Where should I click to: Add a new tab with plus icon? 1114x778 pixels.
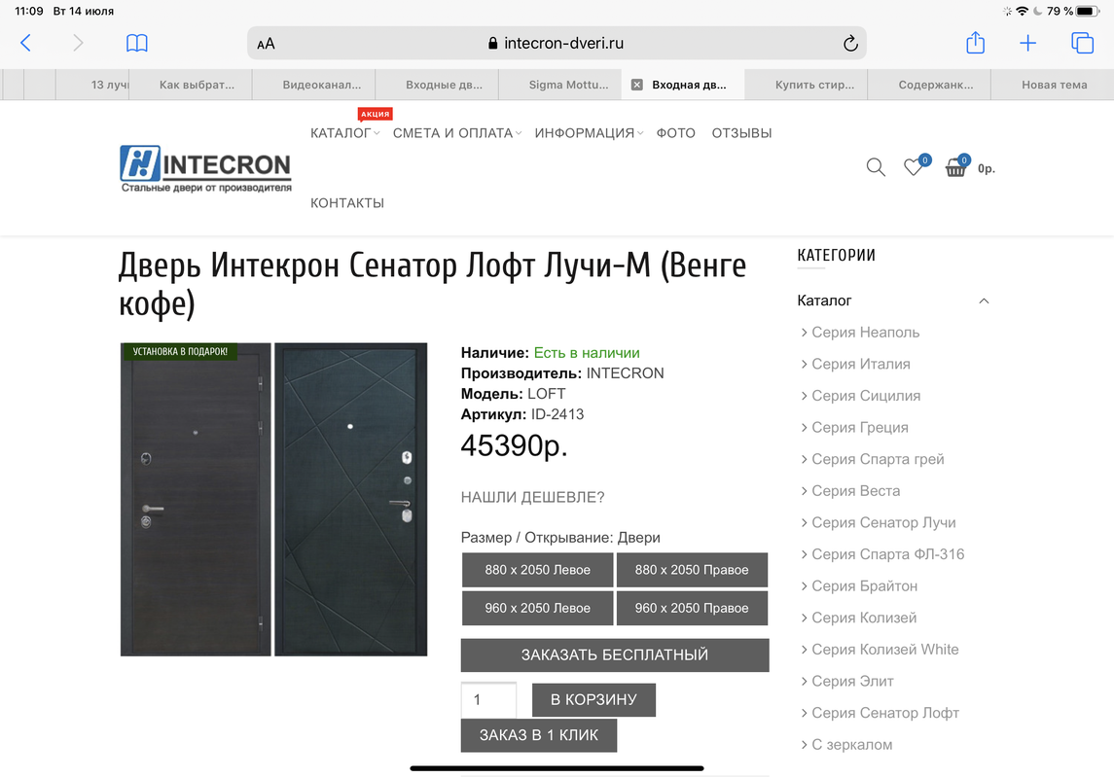(x=1027, y=44)
